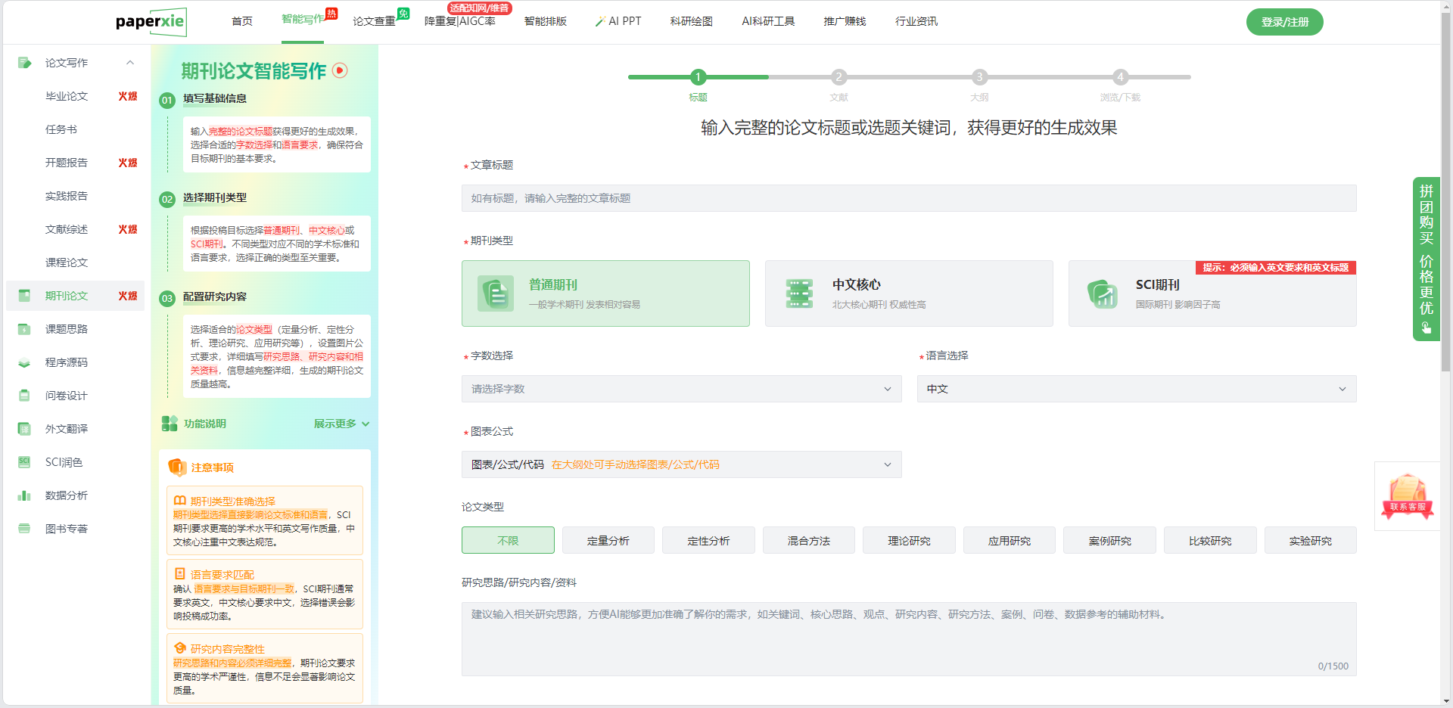Choose the 定量分析 paper type
This screenshot has height=708, width=1453.
click(608, 541)
